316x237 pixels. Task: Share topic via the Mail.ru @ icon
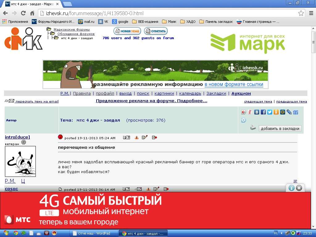(x=283, y=112)
